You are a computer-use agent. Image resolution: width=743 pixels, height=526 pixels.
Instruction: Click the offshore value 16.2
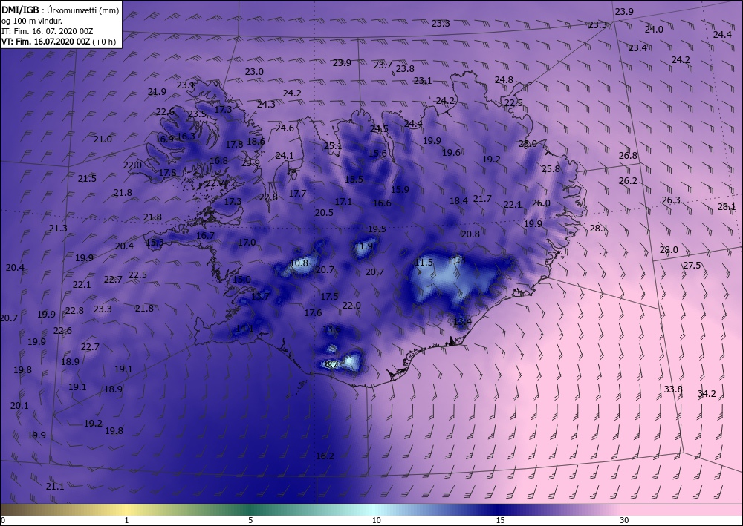[x=325, y=456]
